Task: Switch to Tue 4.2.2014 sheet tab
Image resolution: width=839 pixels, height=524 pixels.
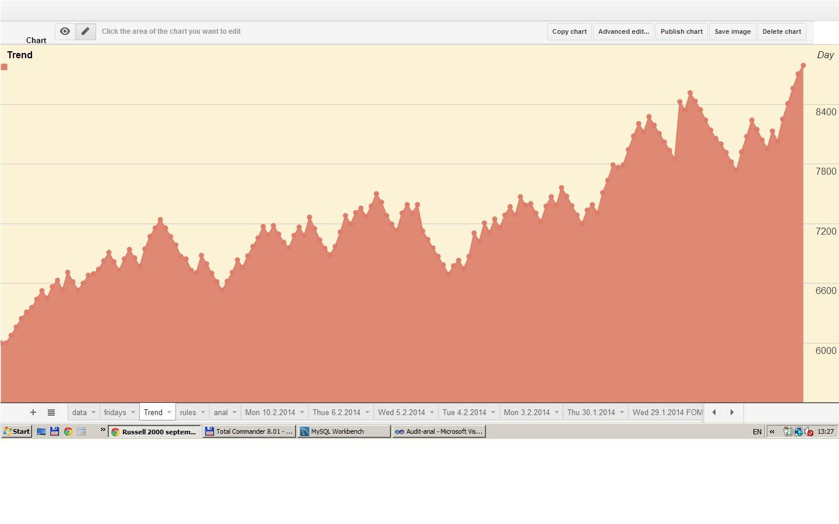Action: [x=464, y=412]
